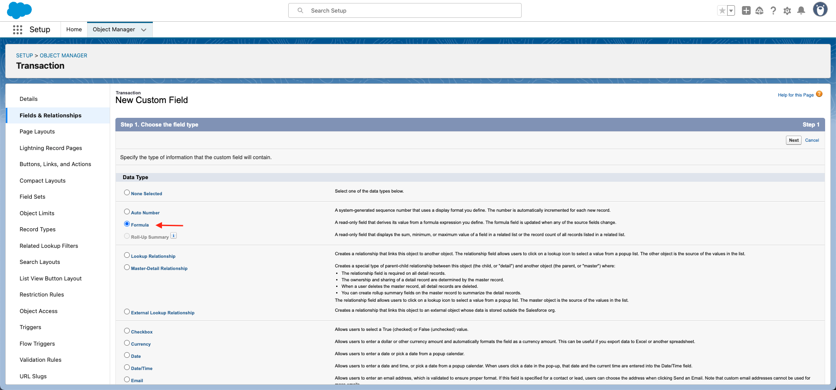Image resolution: width=836 pixels, height=390 pixels.
Task: Open the App Launcher grid icon
Action: [17, 30]
